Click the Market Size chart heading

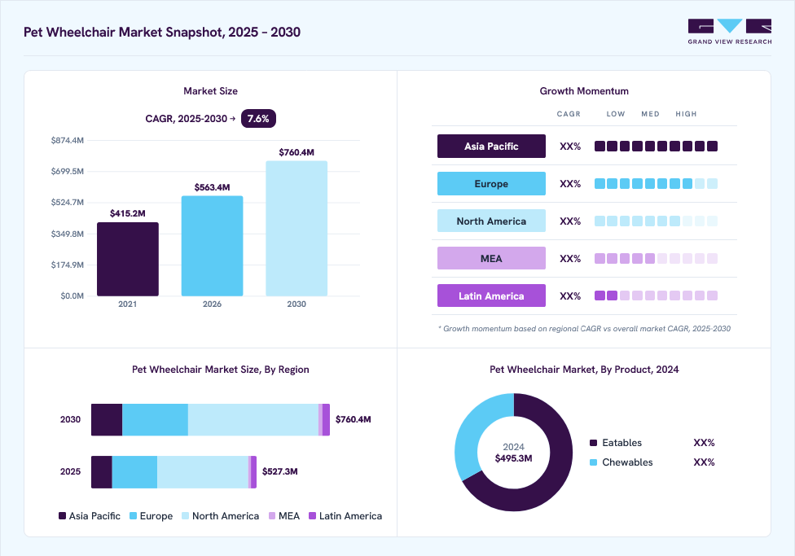click(x=210, y=91)
